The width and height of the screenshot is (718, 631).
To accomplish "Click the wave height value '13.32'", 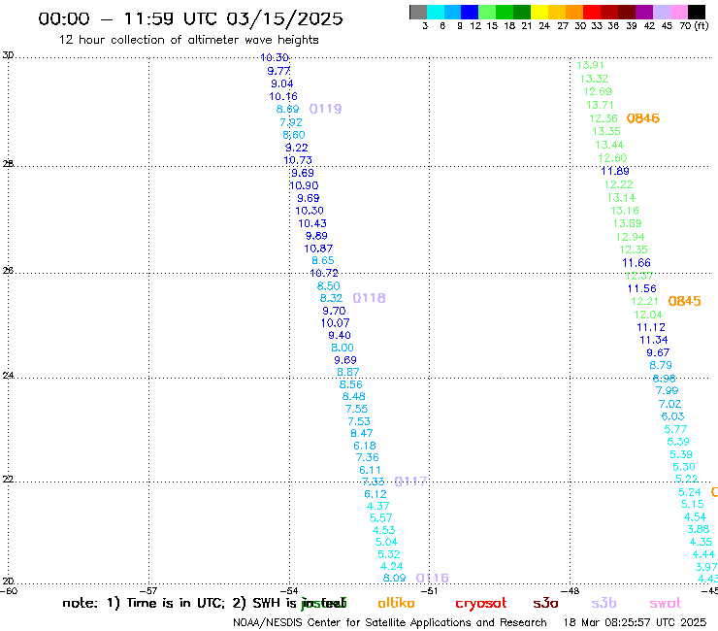I will [594, 79].
